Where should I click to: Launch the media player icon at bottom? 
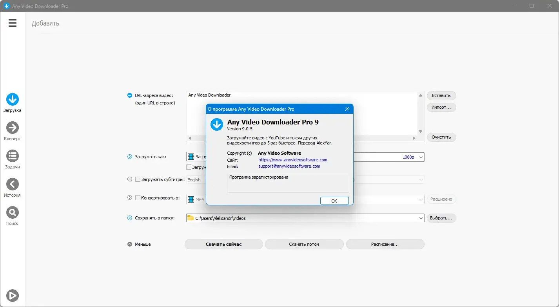tap(13, 295)
